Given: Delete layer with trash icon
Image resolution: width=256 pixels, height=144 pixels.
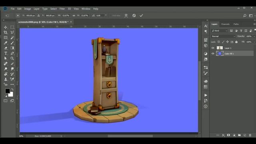Looking at the screenshot, I should point(250,135).
